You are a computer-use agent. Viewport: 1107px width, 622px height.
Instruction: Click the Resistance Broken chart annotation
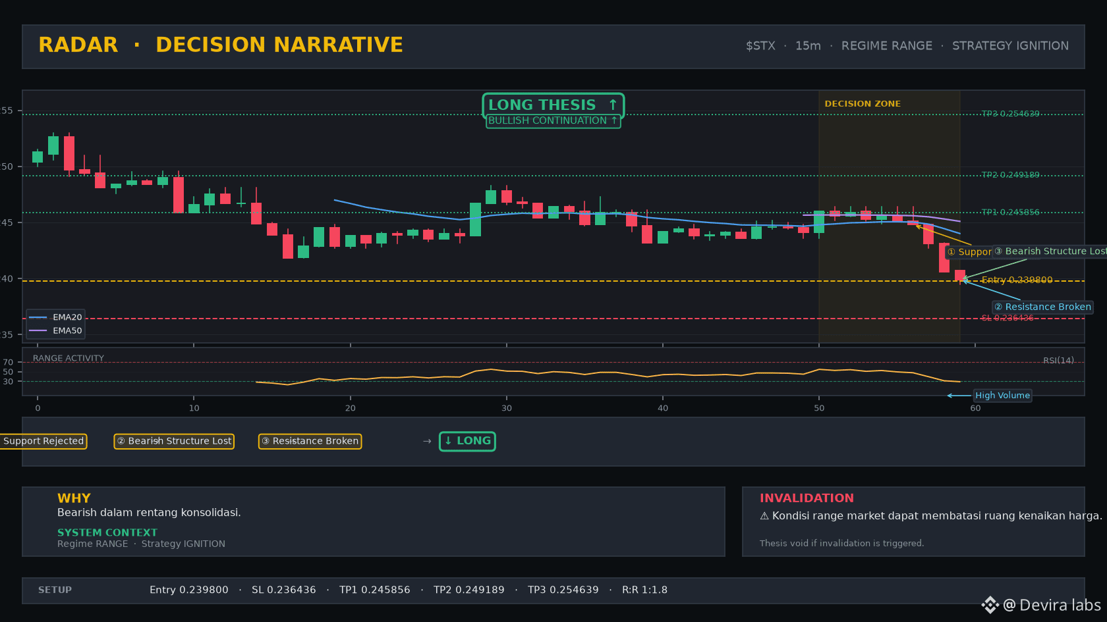[x=1043, y=307]
